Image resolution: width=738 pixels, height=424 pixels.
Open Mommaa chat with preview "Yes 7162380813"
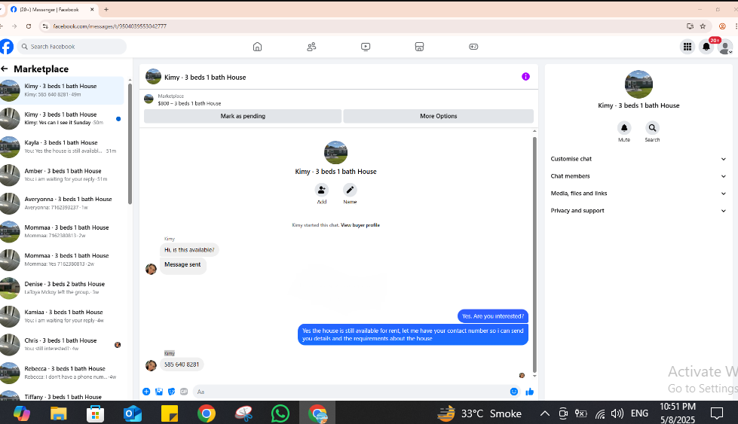pos(62,260)
